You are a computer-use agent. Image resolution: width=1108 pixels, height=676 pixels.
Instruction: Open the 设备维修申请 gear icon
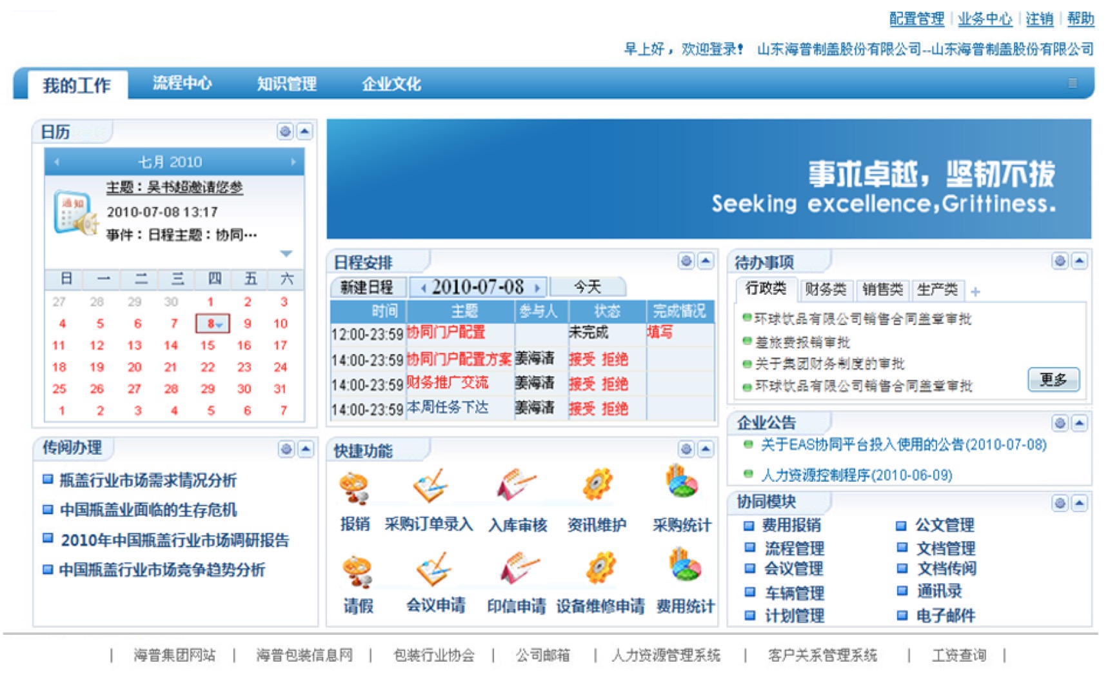point(600,568)
